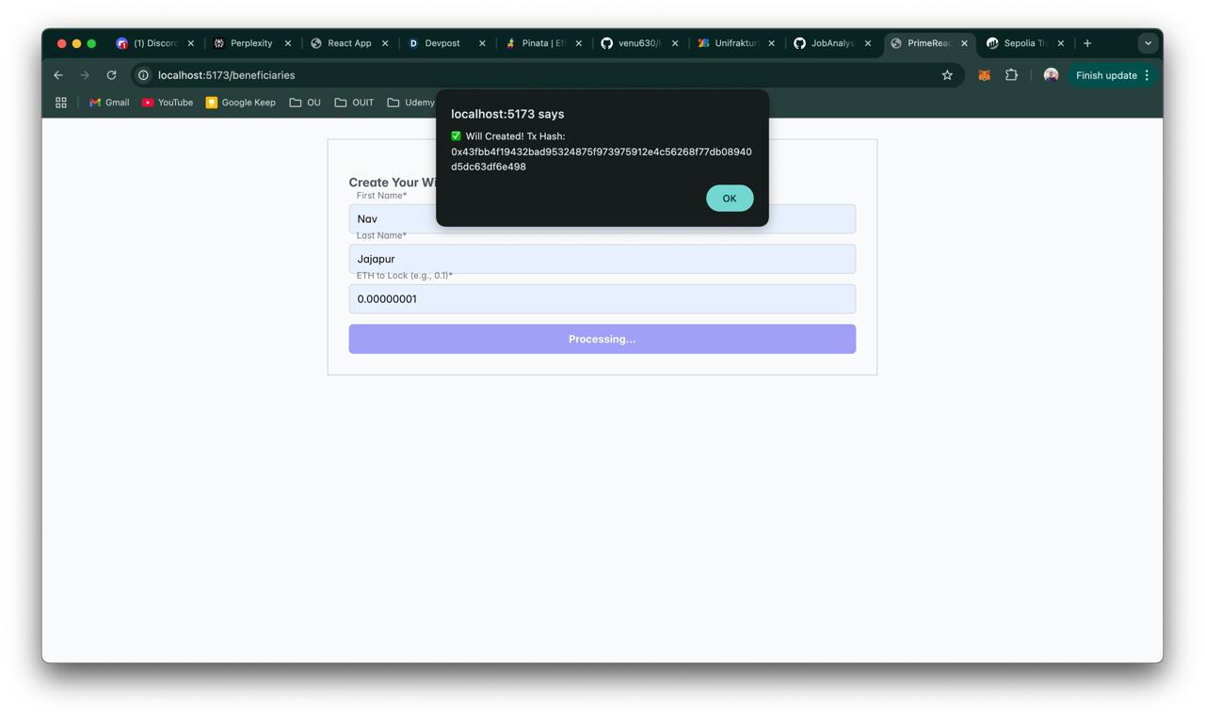View site information icon in address bar
This screenshot has width=1205, height=718.
click(x=143, y=75)
